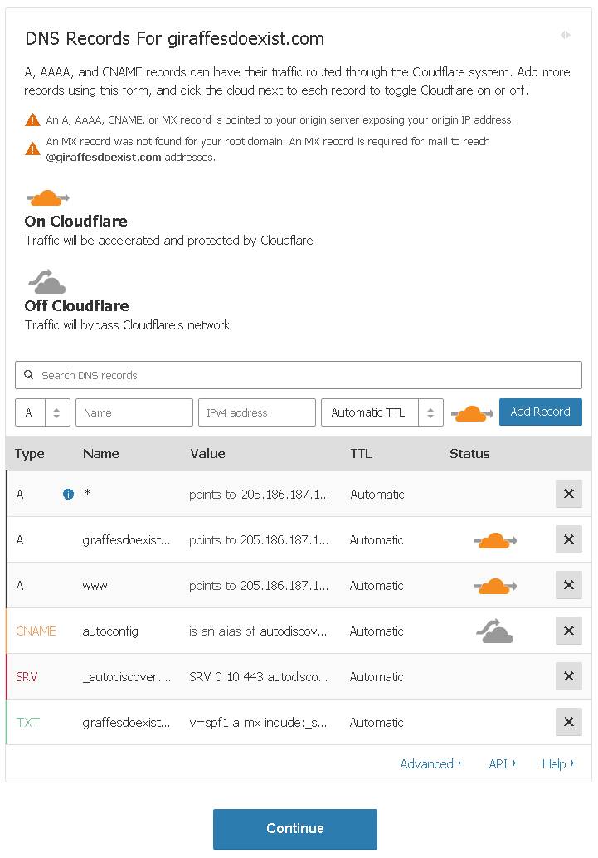Click the info icon on wildcard record
Screen dimensions: 598x858
point(68,494)
